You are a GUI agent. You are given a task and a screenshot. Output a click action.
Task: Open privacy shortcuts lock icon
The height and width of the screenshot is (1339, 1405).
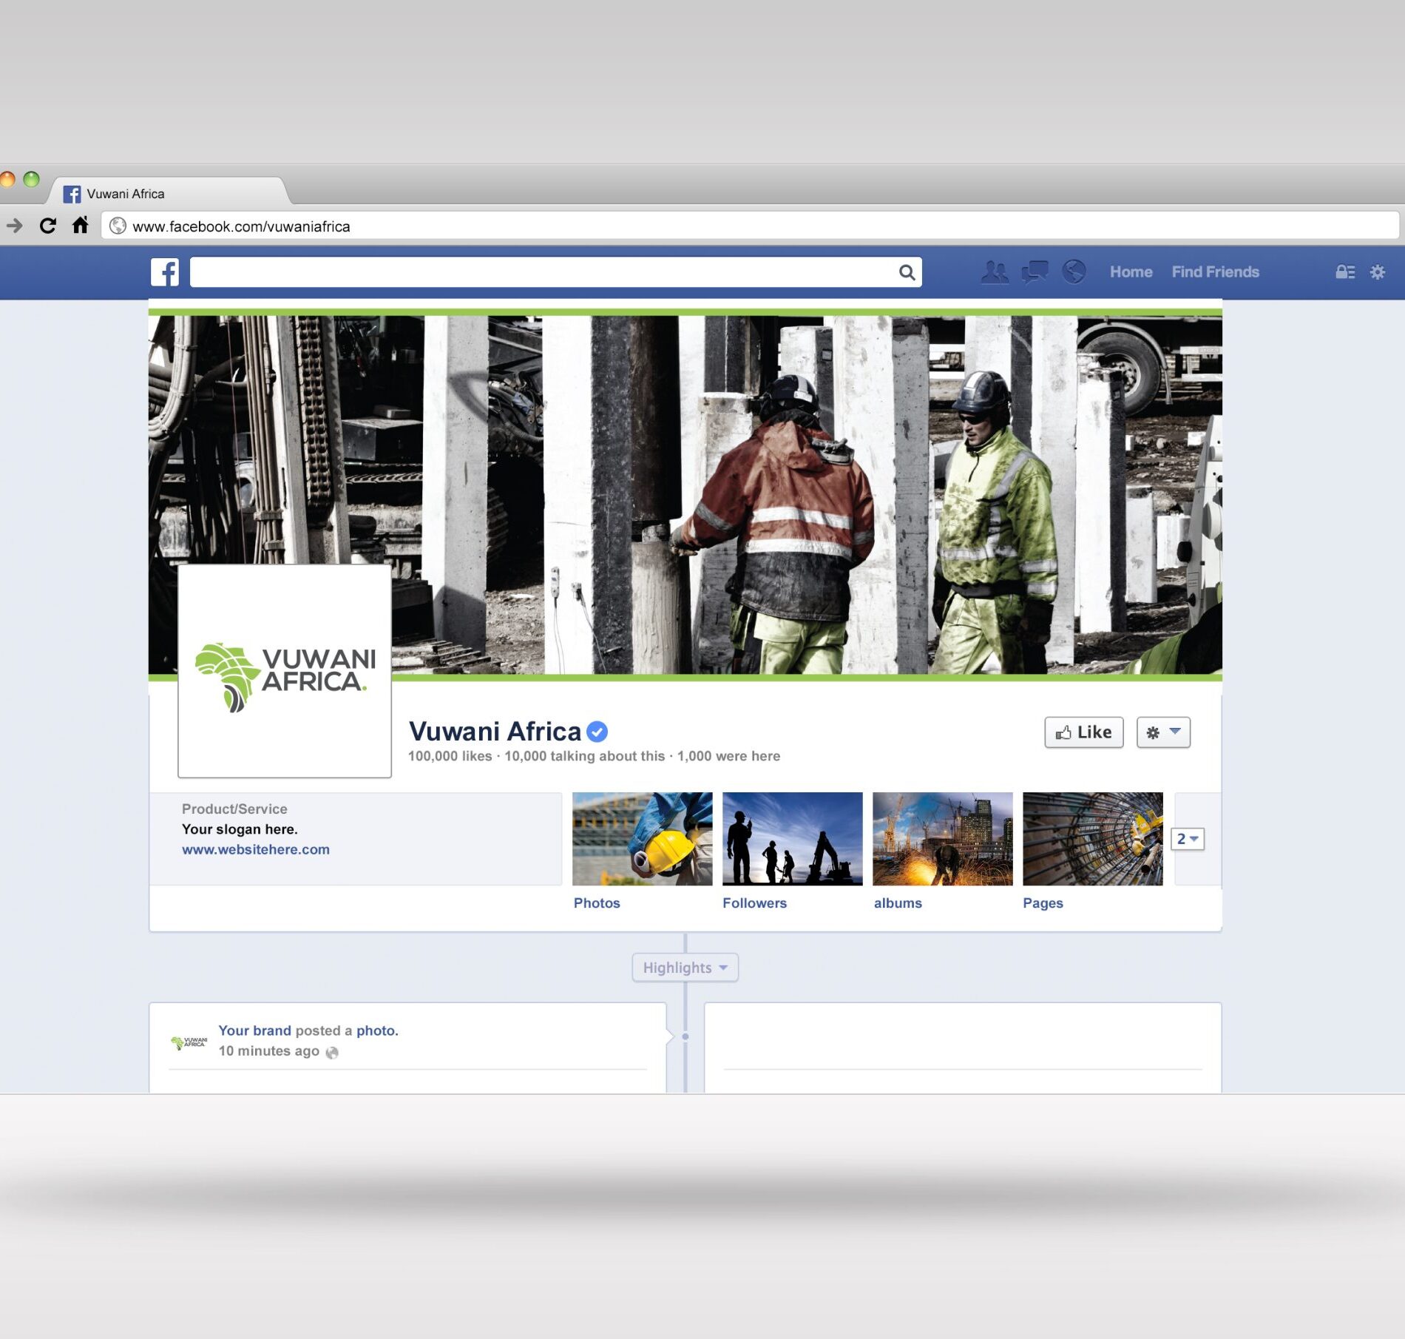click(x=1345, y=272)
